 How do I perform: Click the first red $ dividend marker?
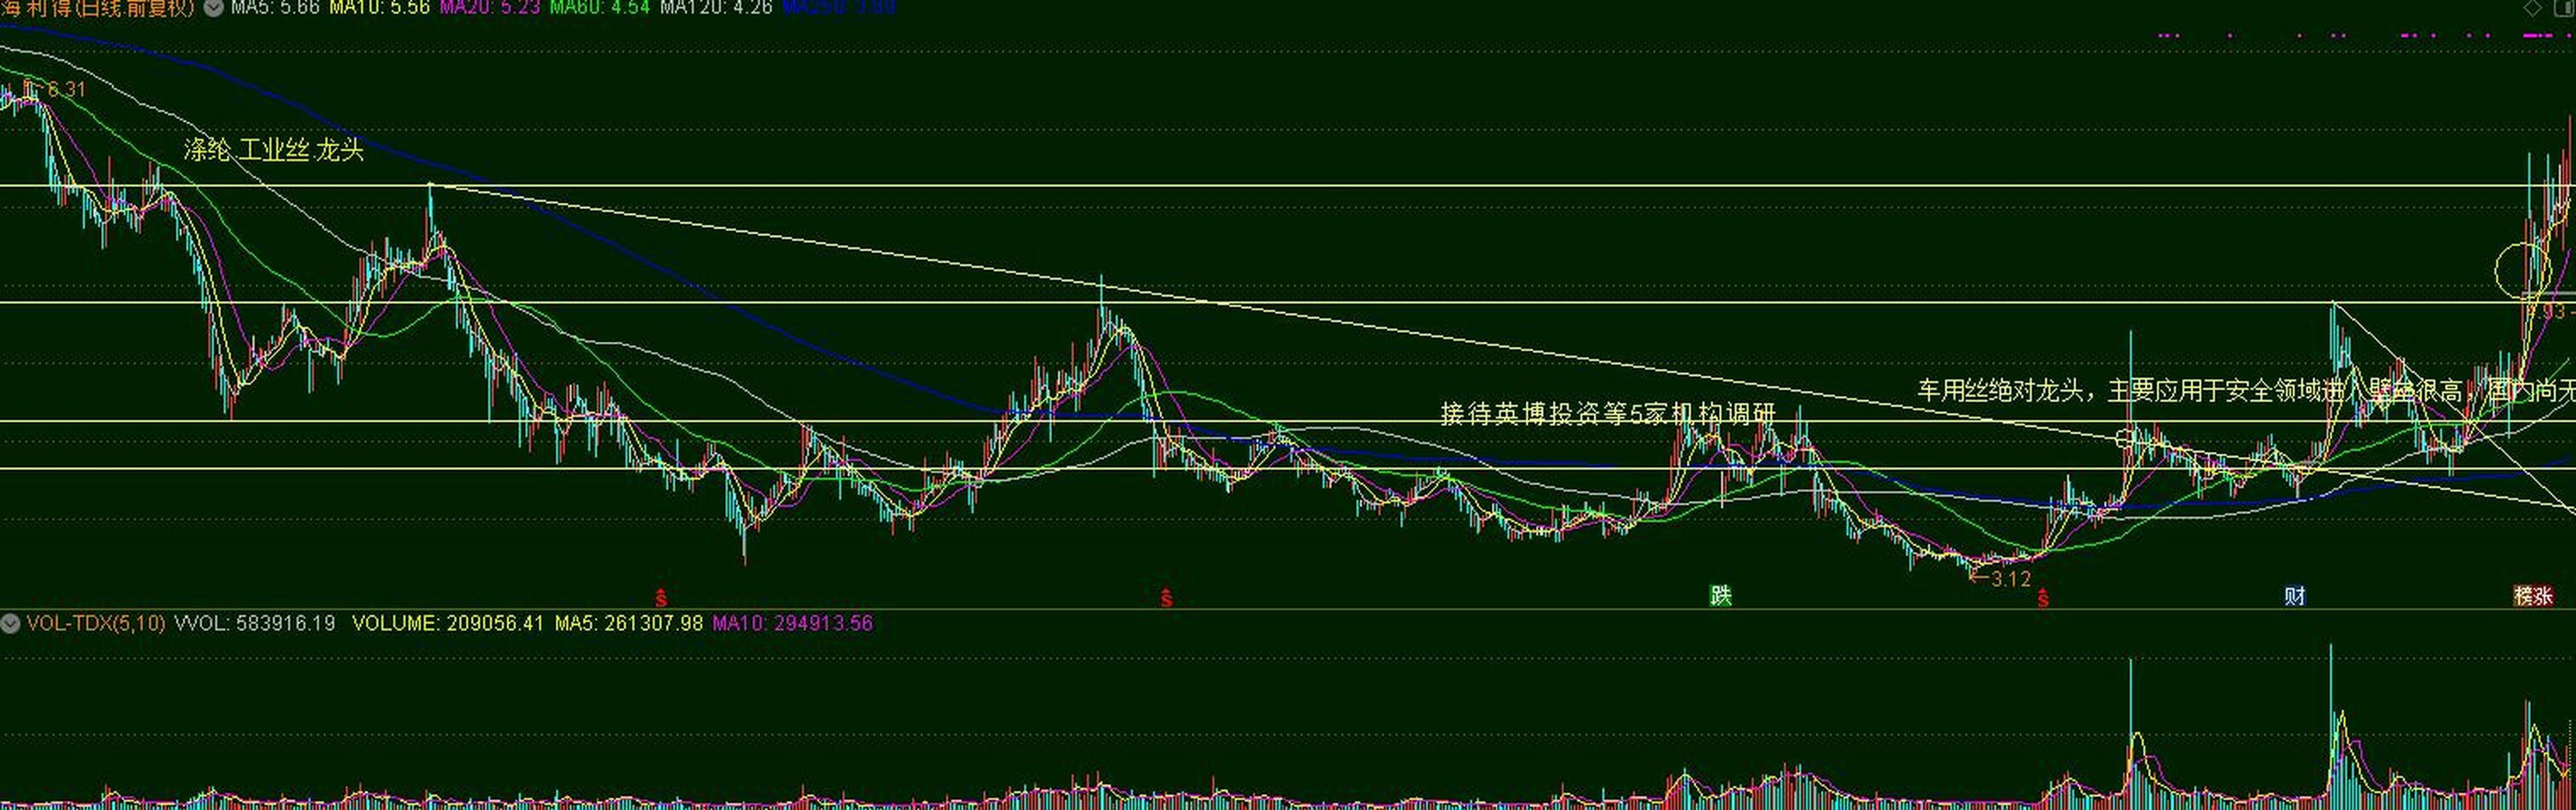[x=661, y=598]
